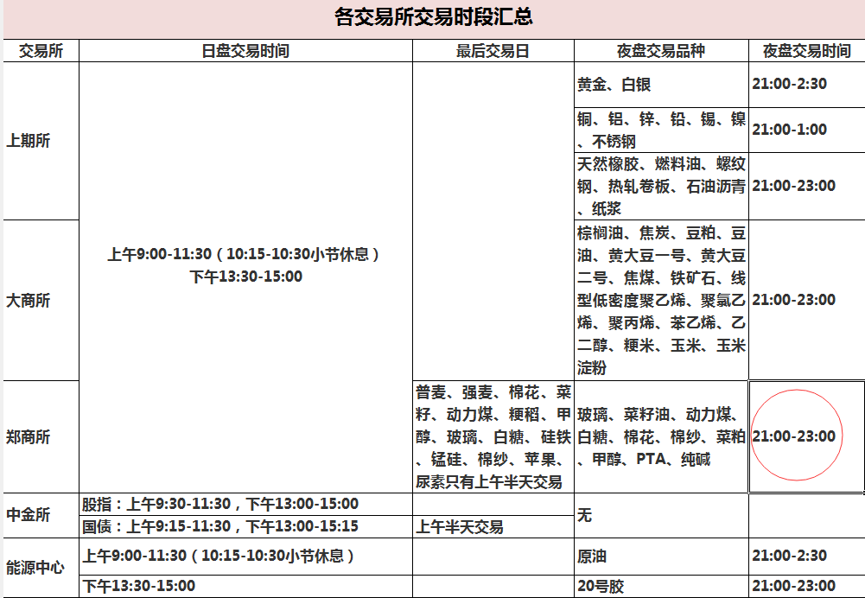Select the 棕榈油、焦炭 products cell
The width and height of the screenshot is (865, 598).
661,300
